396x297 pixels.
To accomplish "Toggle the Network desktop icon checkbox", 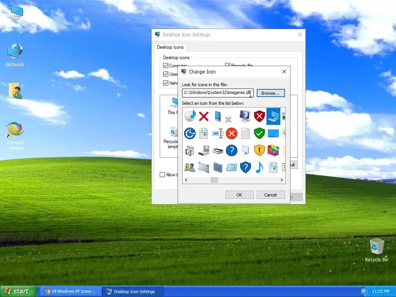I will (x=166, y=83).
